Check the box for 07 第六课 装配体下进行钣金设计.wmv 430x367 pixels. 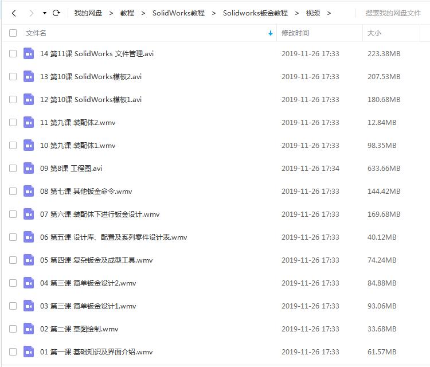13,214
